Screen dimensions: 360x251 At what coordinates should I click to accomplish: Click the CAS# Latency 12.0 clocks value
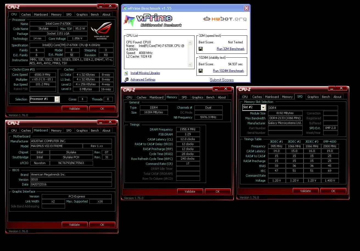[188, 139]
